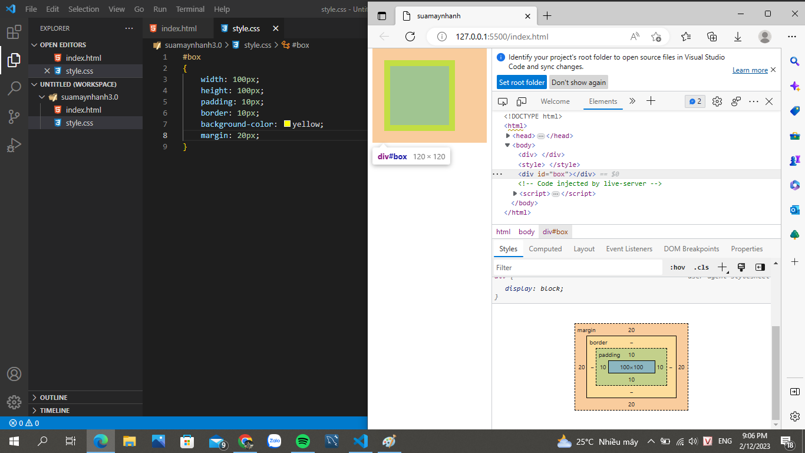Open the tab actions menu in Edge
The image size is (805, 453).
point(382,16)
